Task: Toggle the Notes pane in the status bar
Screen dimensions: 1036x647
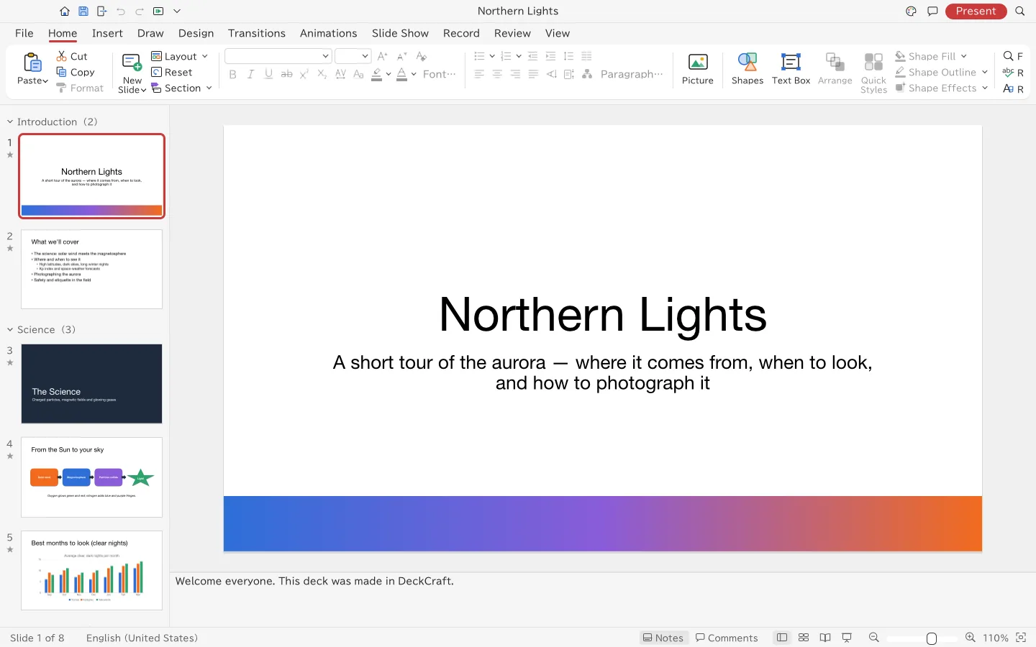Action: click(x=663, y=638)
